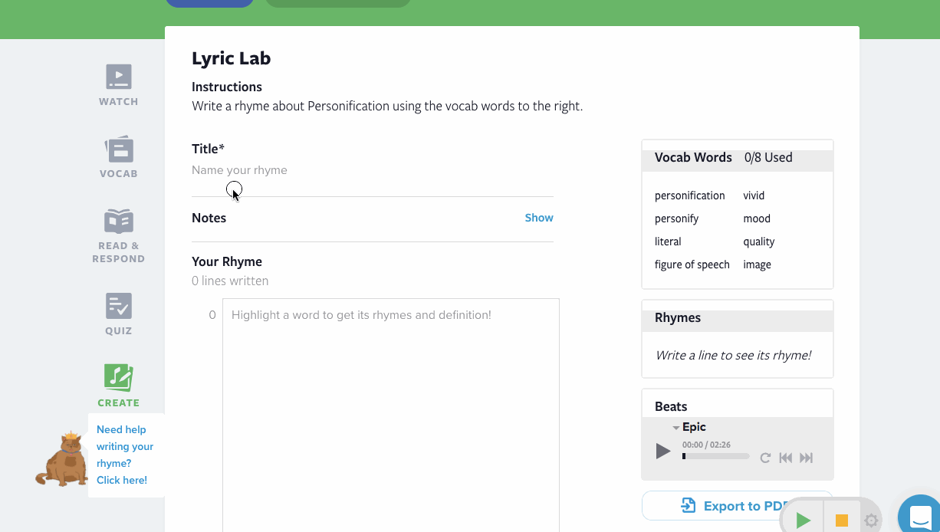Skip to previous beat track
Screen dimensions: 940x532
pyautogui.click(x=785, y=458)
